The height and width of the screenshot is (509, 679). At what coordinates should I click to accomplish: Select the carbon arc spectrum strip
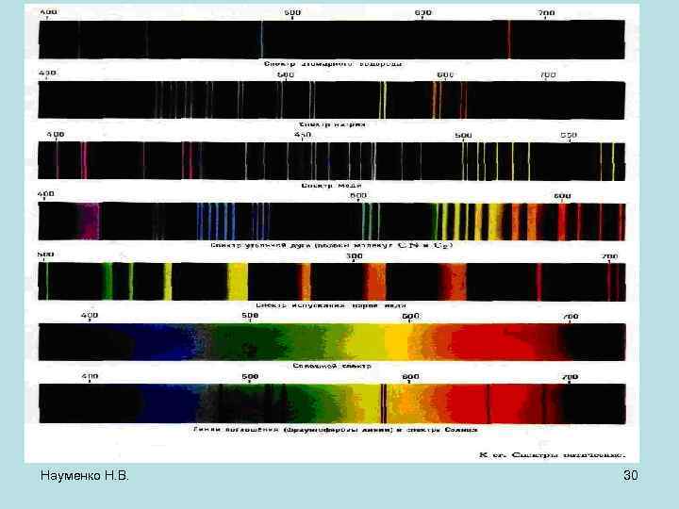tap(332, 222)
